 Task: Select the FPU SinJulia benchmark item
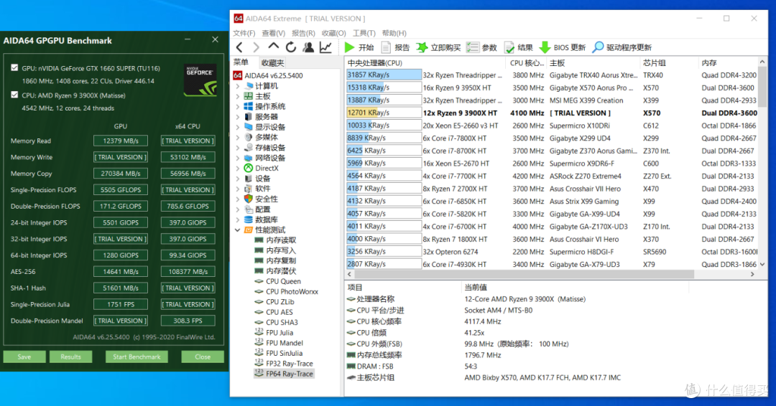(279, 353)
